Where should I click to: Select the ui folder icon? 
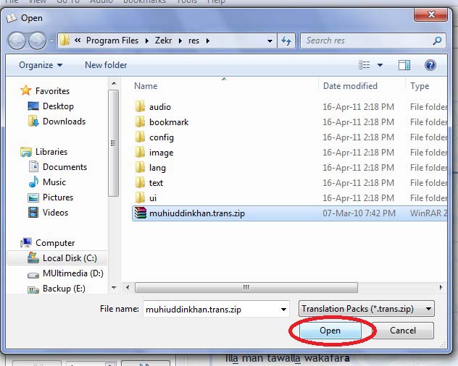pos(140,197)
